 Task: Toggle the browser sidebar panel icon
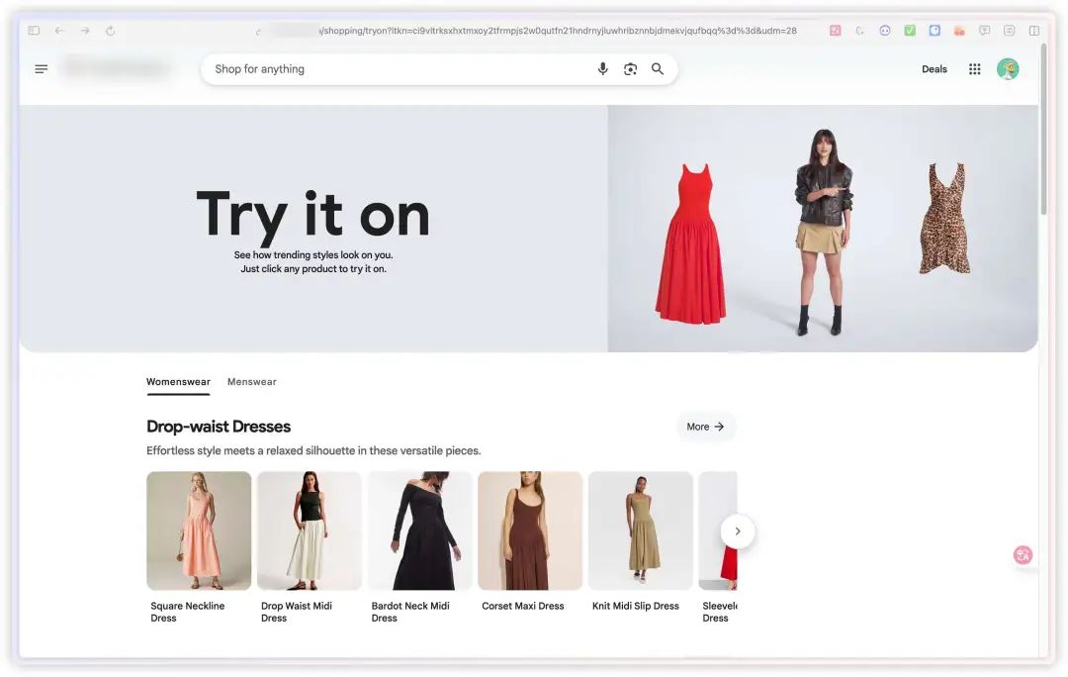click(x=34, y=31)
